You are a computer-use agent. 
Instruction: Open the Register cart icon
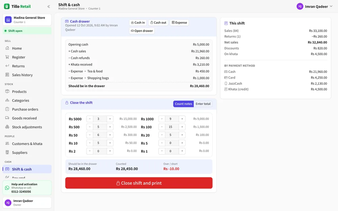(x=7, y=57)
